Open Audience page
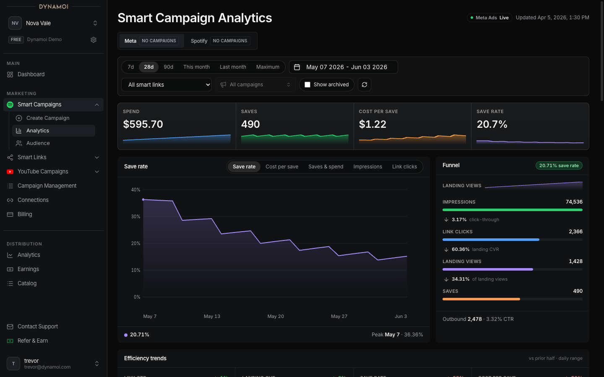 coord(54,143)
